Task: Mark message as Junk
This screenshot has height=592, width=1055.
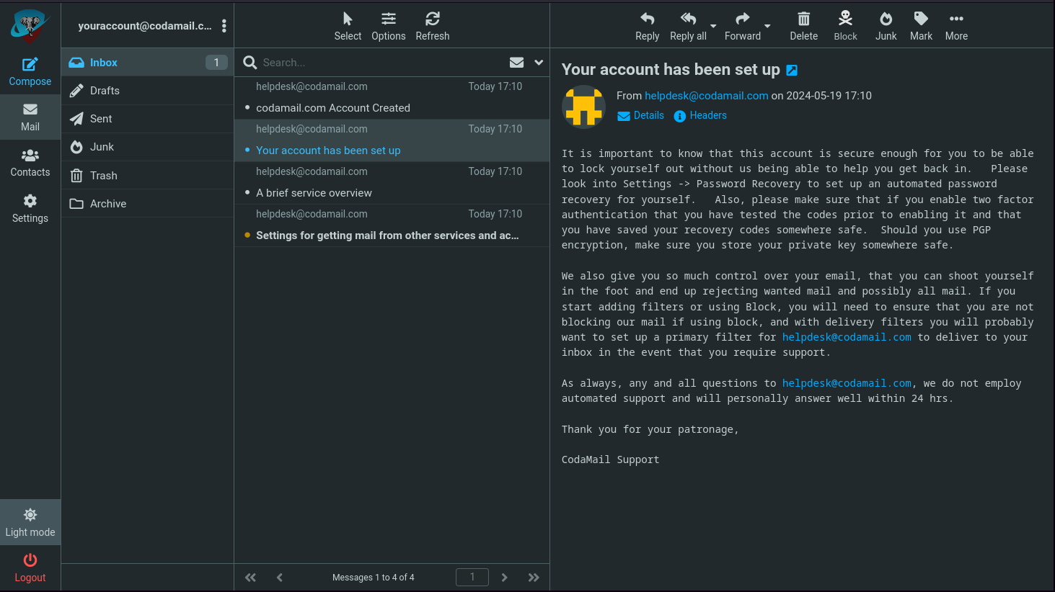Action: coord(886,26)
